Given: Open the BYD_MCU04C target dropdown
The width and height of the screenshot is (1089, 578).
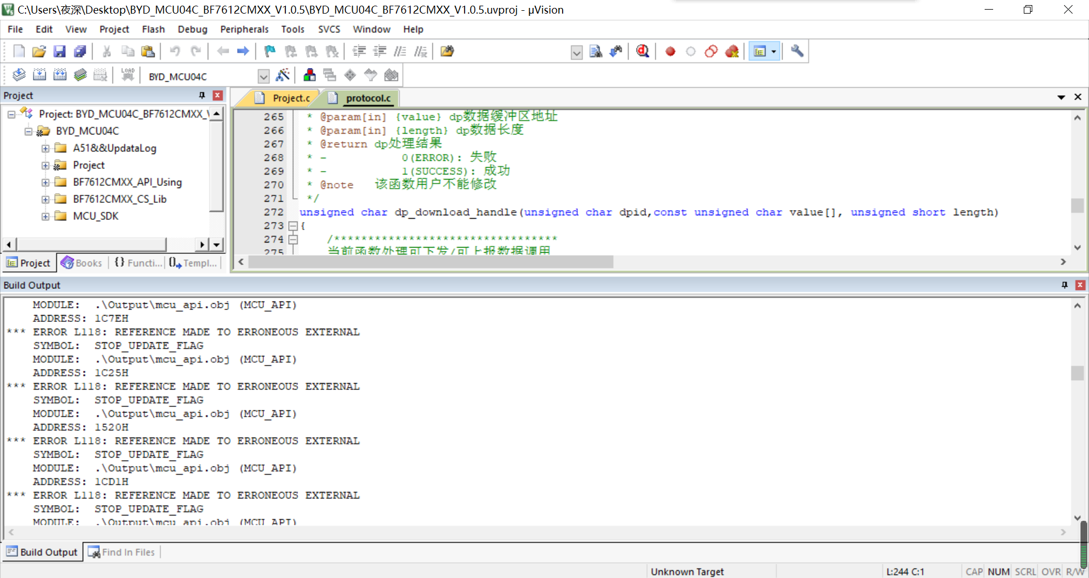Looking at the screenshot, I should point(263,76).
